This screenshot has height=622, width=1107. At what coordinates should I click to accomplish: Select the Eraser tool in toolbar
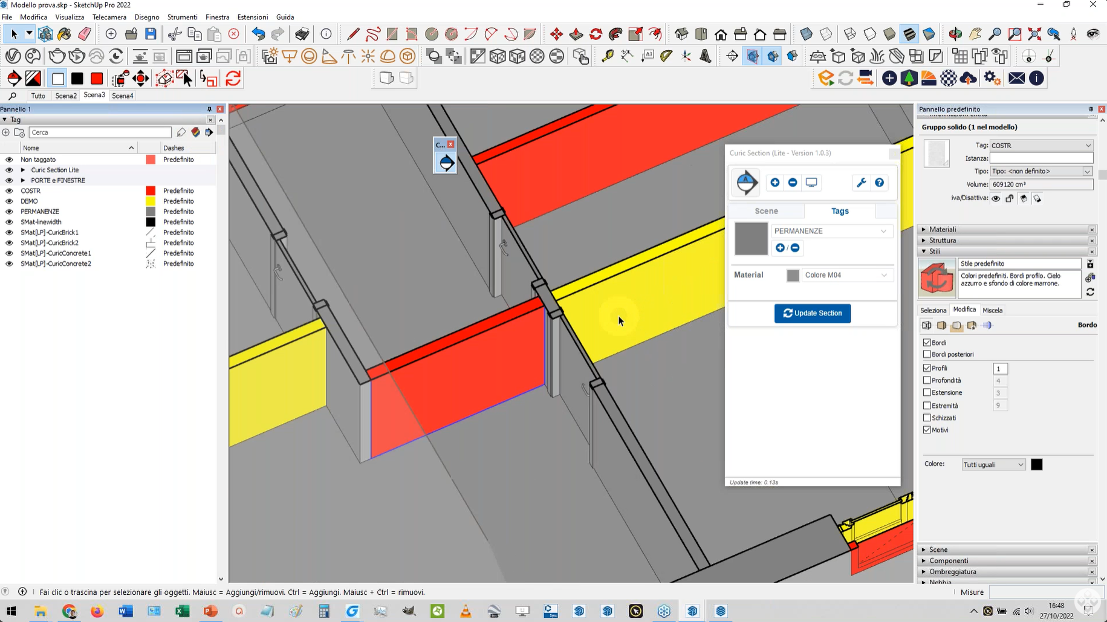click(x=85, y=34)
